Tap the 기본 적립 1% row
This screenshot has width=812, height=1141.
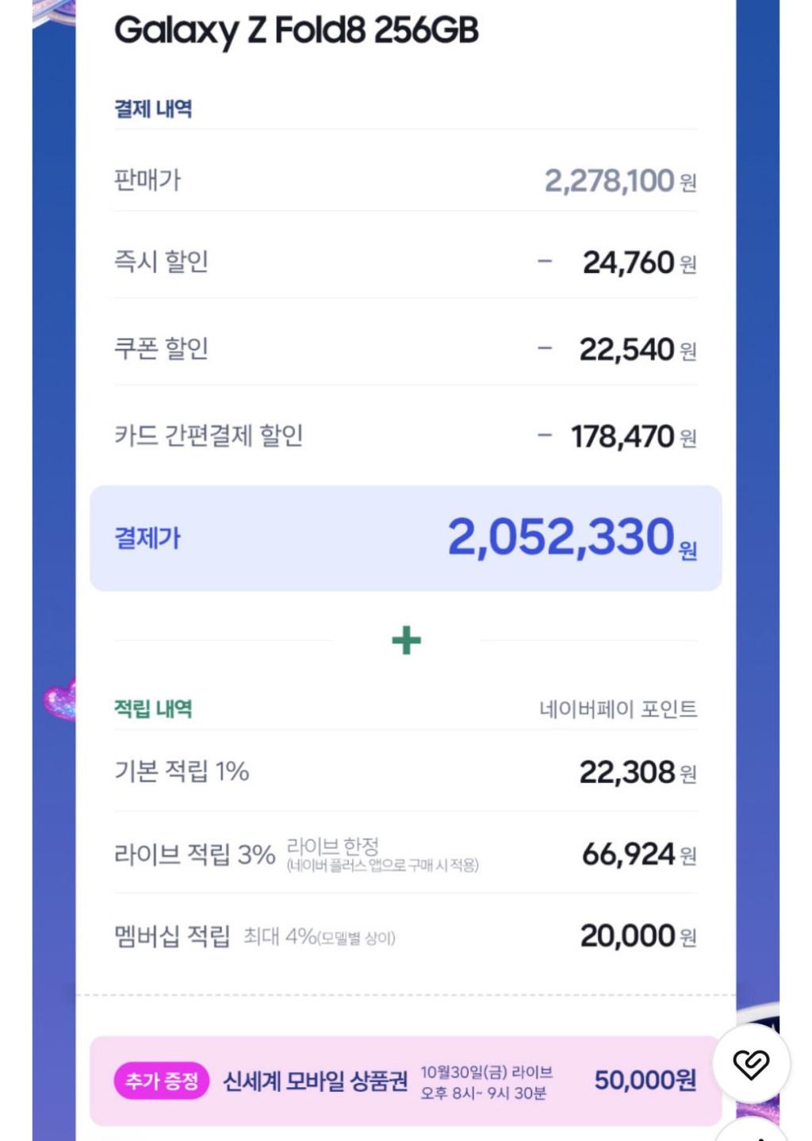(x=406, y=771)
